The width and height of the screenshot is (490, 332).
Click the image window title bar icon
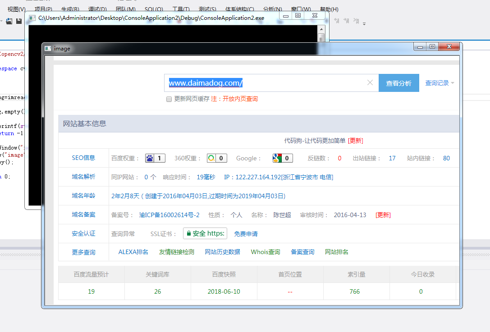point(48,48)
